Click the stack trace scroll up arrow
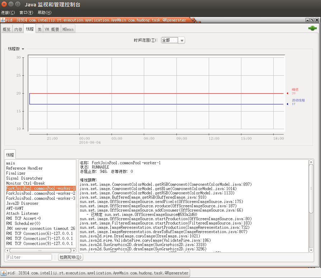This screenshot has width=321, height=278. (x=311, y=162)
